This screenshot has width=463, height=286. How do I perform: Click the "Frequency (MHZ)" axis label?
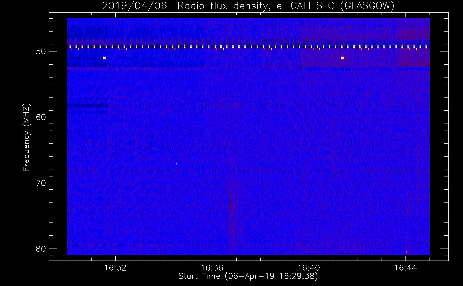coord(26,137)
